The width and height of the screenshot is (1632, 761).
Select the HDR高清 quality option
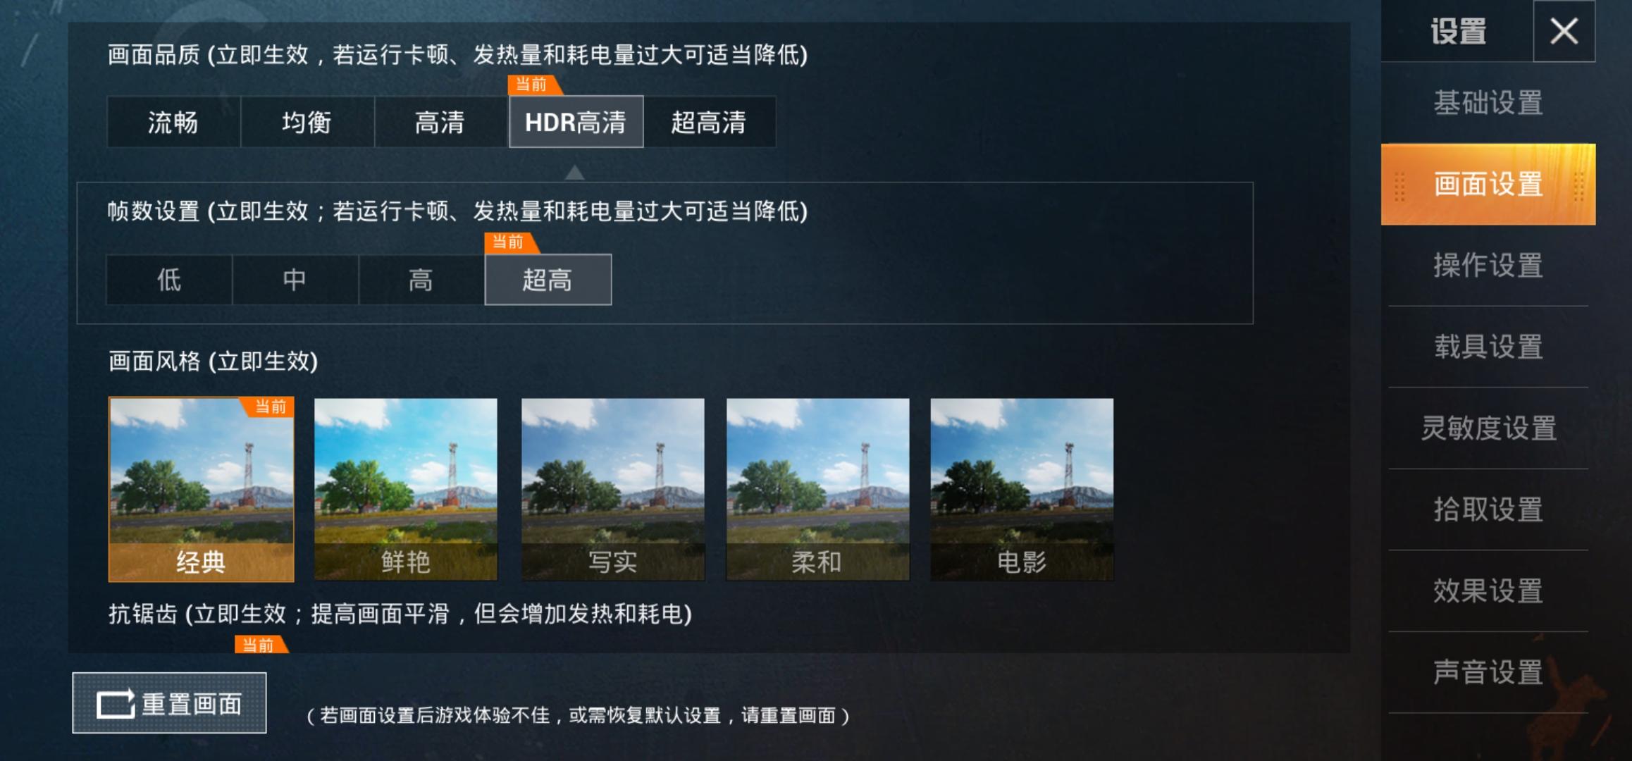click(x=576, y=122)
